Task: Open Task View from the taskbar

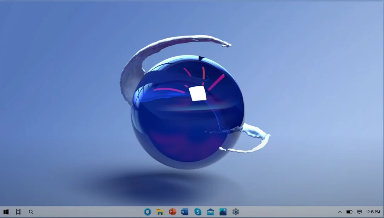Action: coord(18,212)
